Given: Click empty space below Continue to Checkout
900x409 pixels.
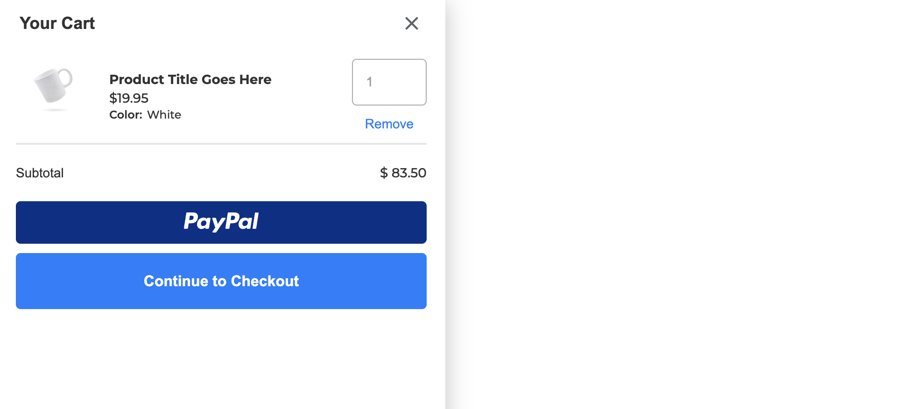Looking at the screenshot, I should (221, 360).
